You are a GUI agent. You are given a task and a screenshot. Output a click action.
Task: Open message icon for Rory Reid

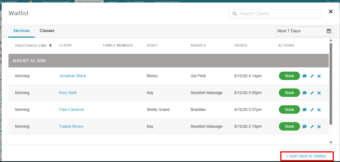pos(305,93)
